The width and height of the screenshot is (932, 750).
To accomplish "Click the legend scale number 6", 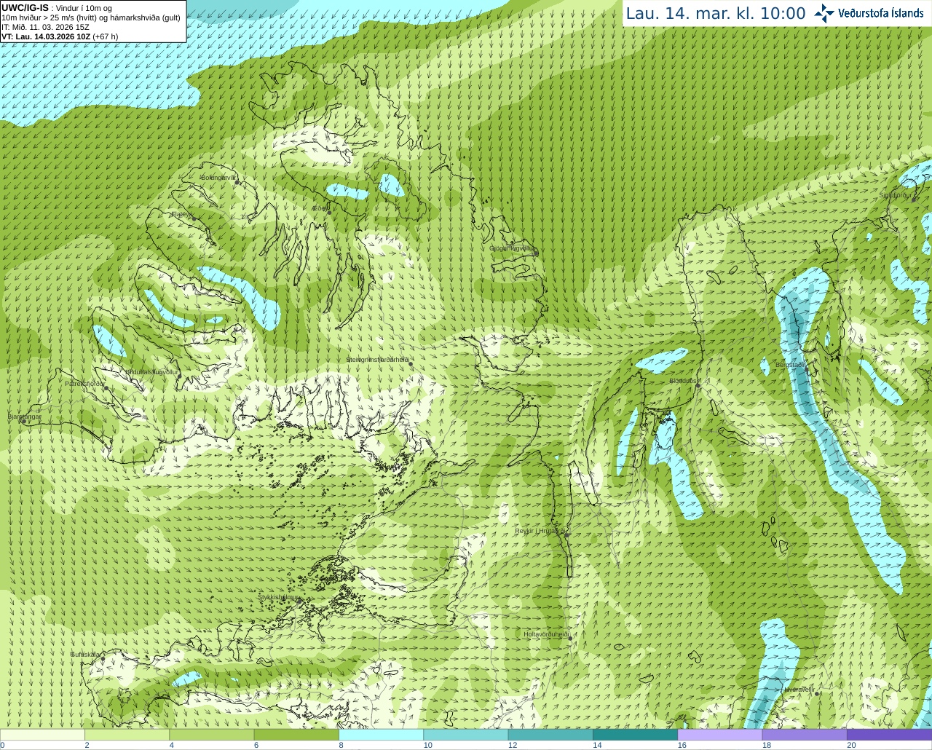I will pyautogui.click(x=256, y=745).
